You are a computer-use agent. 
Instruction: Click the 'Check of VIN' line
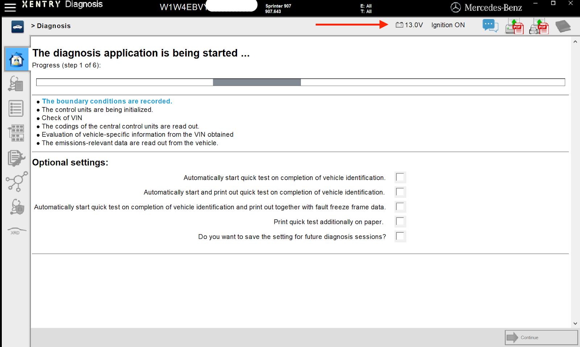click(62, 118)
